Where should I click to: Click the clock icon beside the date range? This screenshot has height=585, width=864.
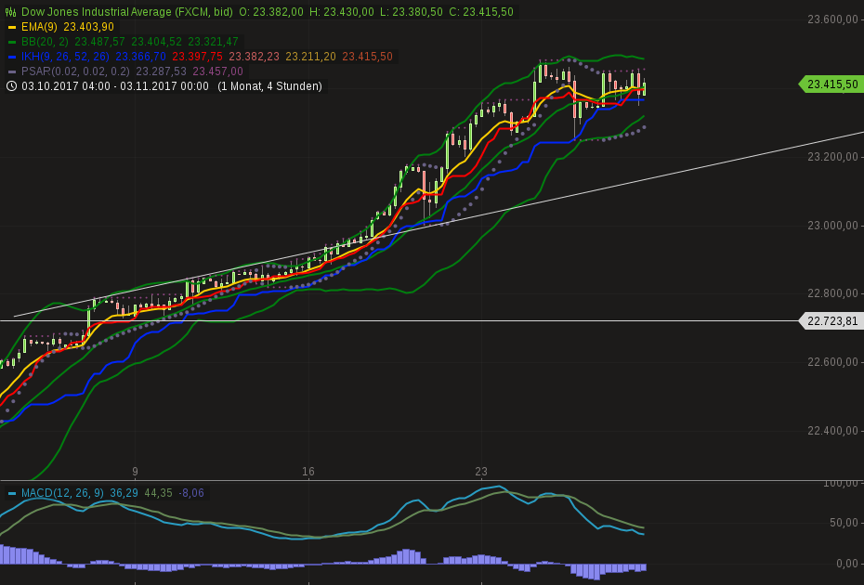tap(10, 85)
